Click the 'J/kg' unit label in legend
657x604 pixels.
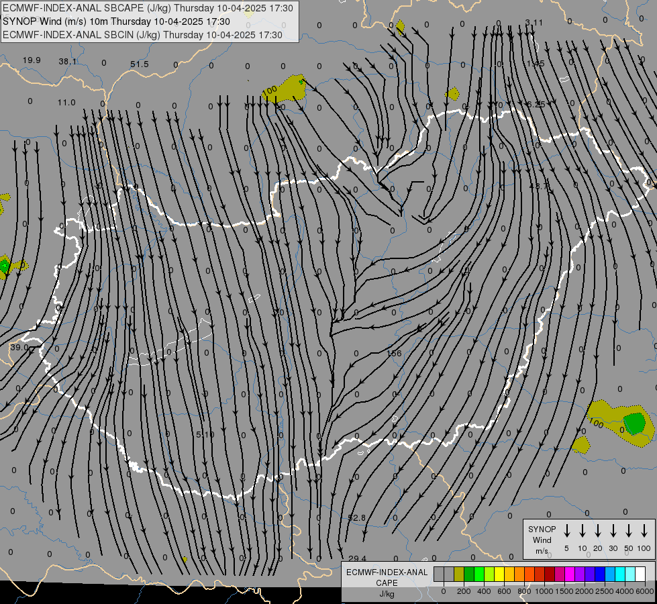387,594
